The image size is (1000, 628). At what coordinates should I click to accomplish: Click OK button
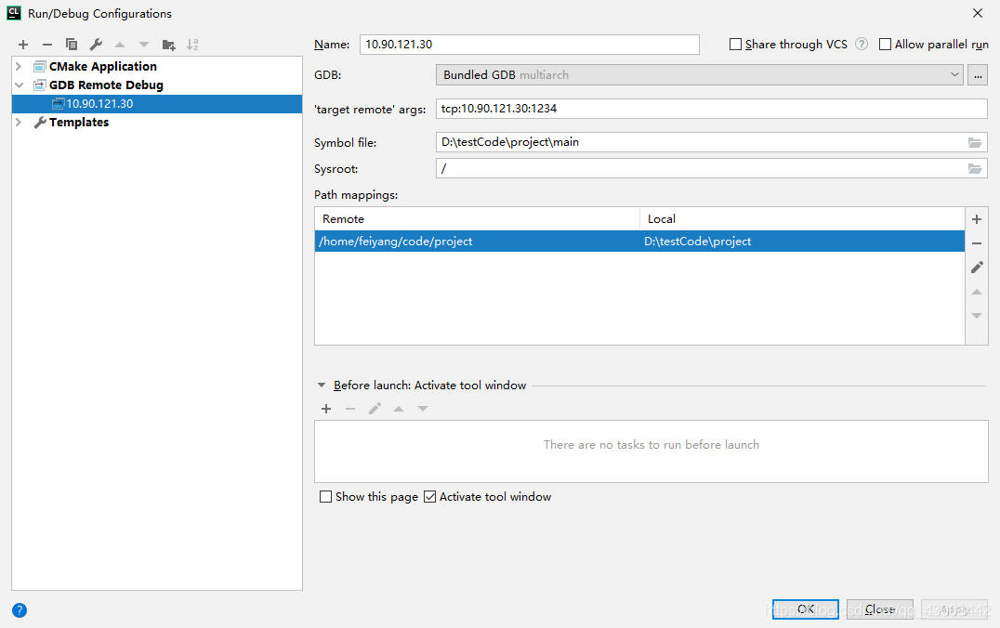pos(806,608)
